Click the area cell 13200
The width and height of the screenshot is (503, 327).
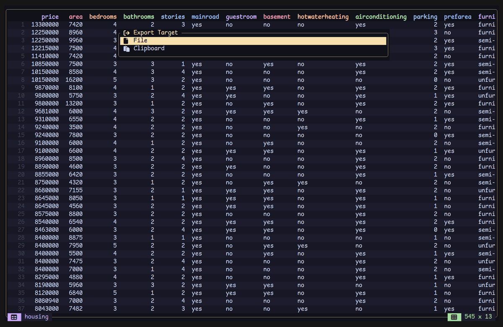74,104
